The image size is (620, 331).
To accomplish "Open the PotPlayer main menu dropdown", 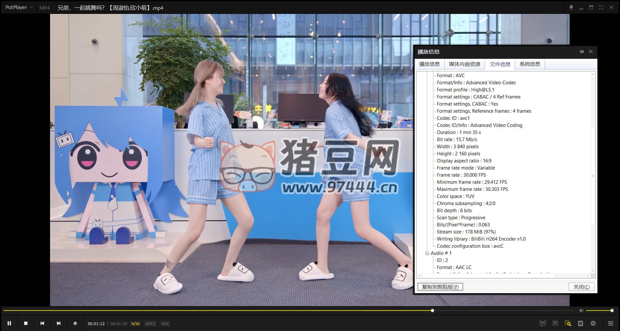I will [19, 7].
